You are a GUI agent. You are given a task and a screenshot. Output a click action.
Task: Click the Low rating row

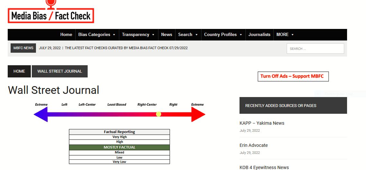119,157
